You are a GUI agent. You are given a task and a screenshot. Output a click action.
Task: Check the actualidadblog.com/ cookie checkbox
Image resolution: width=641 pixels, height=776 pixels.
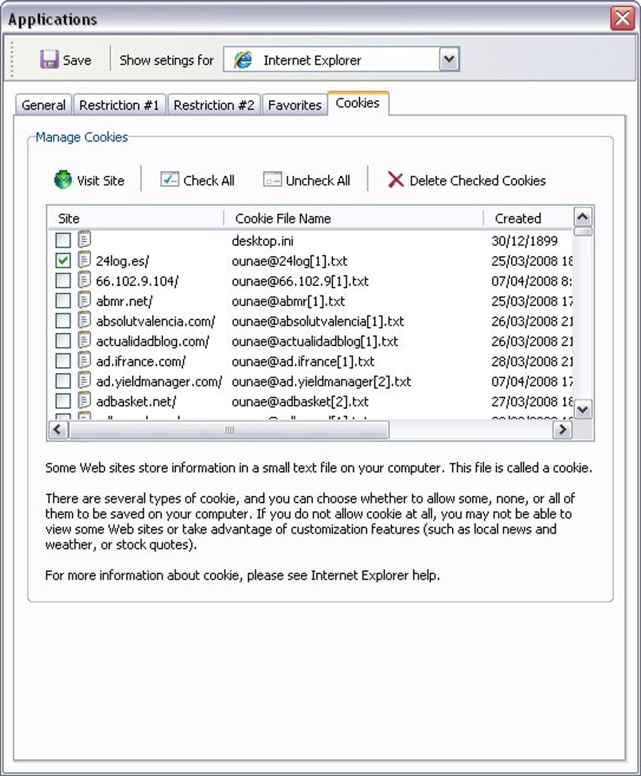tap(63, 341)
